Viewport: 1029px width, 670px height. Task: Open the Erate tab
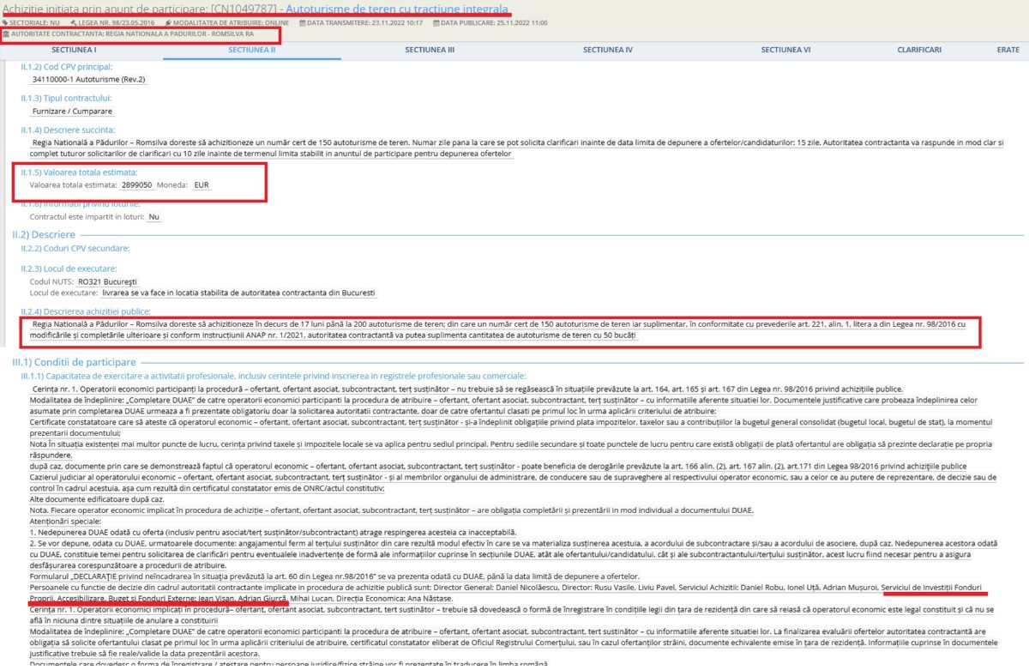1008,51
